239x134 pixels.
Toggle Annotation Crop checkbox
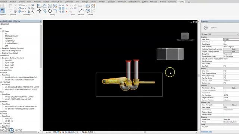[224, 76]
